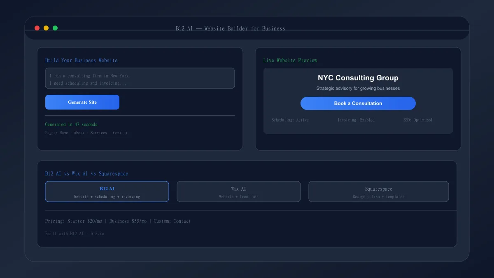This screenshot has height=278, width=494.
Task: Click the Scheduling: Active status
Action: tap(290, 120)
